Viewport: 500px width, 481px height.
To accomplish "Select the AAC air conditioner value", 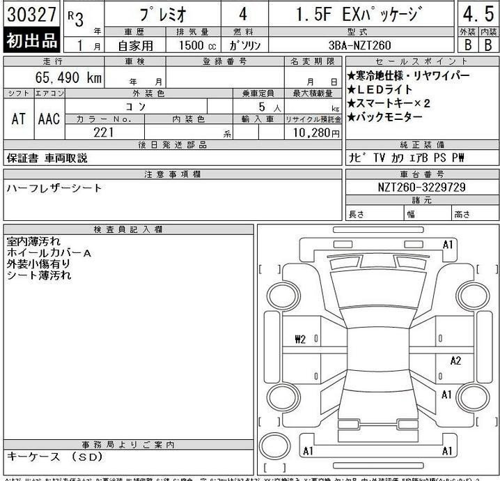I will coord(49,119).
